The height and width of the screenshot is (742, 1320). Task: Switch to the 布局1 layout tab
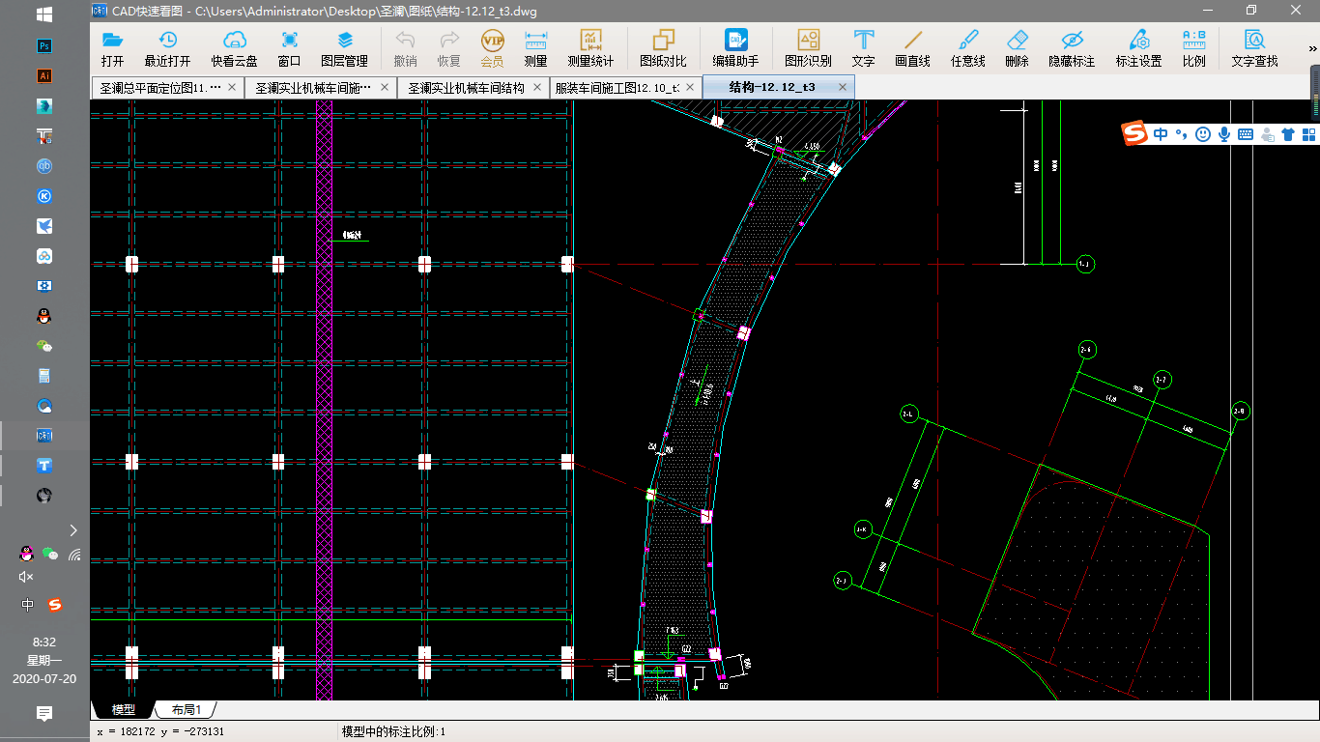click(x=186, y=710)
